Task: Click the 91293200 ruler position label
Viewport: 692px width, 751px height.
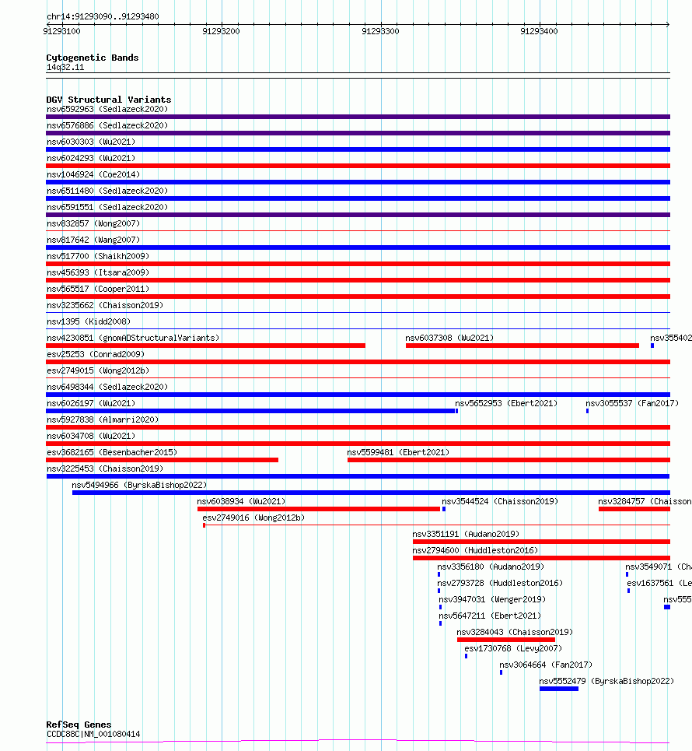Action: (x=221, y=31)
